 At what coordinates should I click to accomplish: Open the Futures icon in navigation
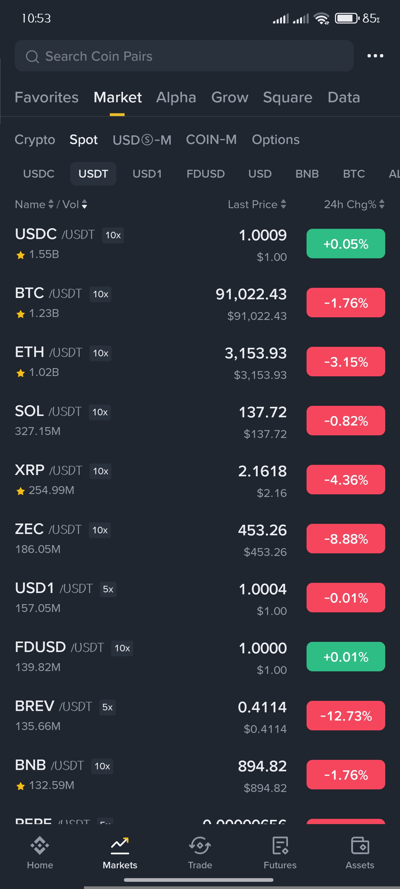[x=280, y=845]
